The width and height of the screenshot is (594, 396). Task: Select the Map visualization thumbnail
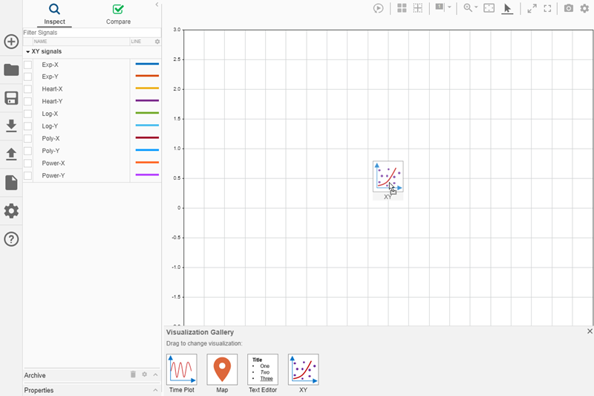click(222, 369)
